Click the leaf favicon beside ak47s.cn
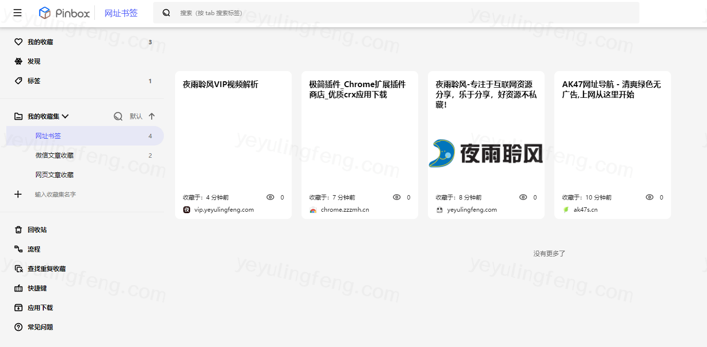This screenshot has width=707, height=347. pos(566,210)
